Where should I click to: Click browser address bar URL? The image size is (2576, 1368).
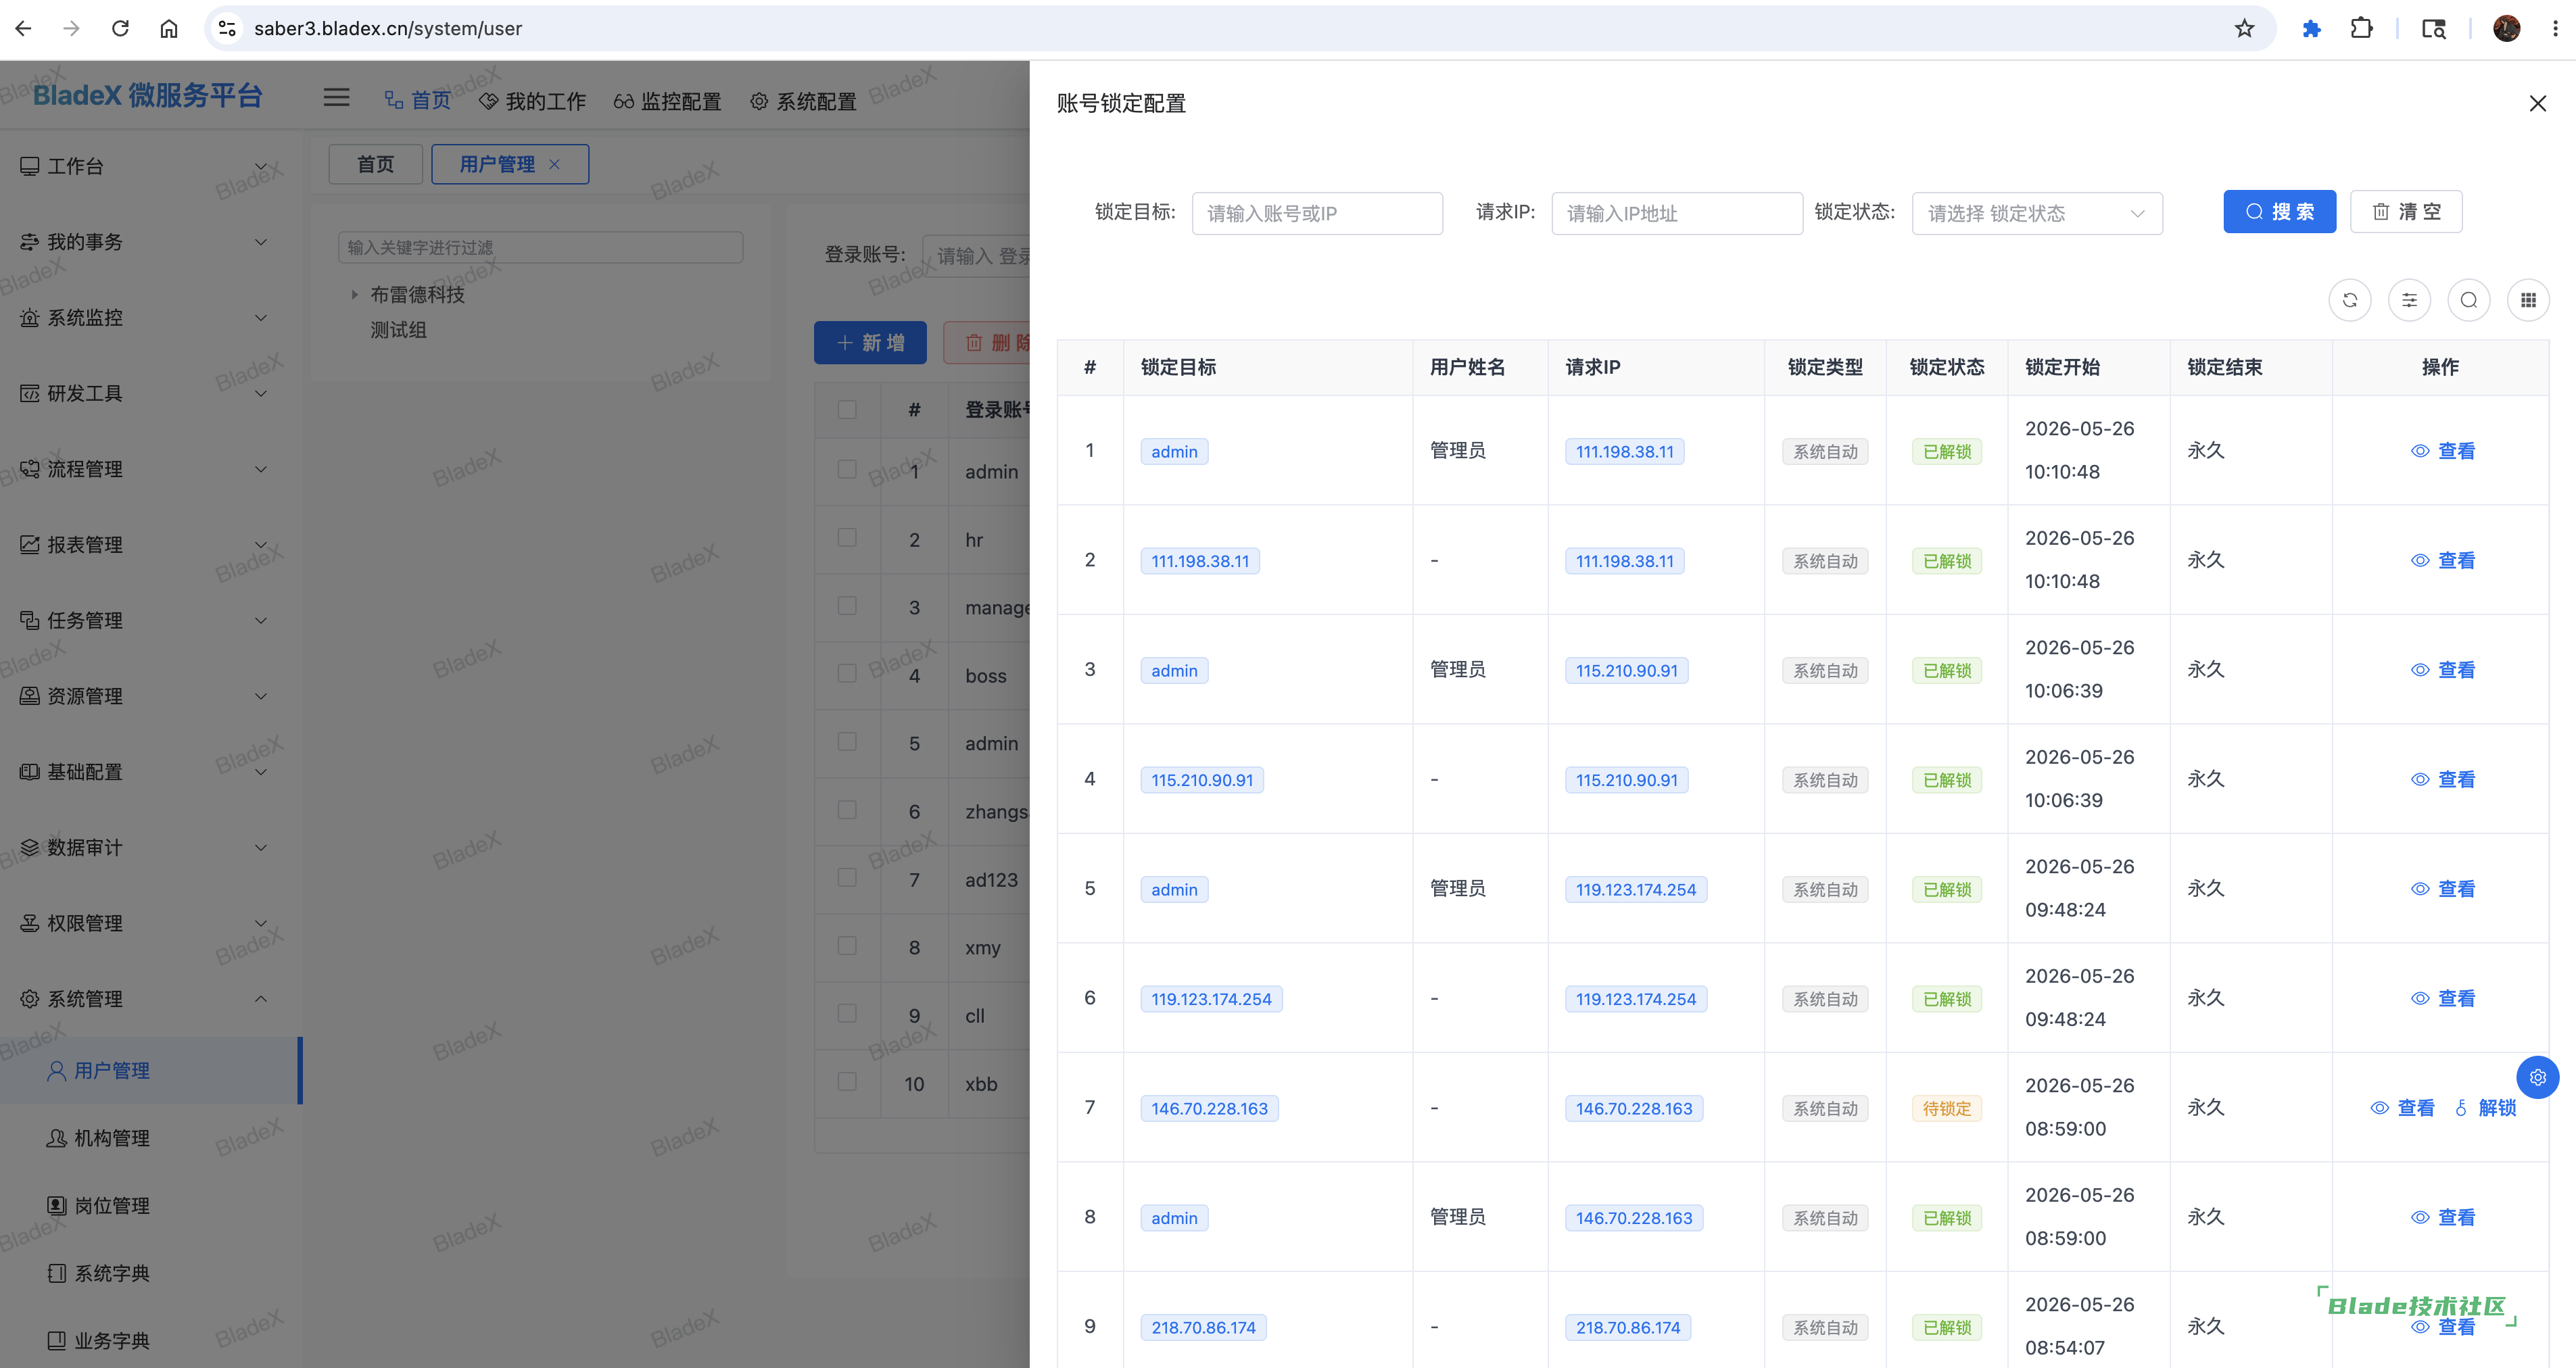click(388, 28)
